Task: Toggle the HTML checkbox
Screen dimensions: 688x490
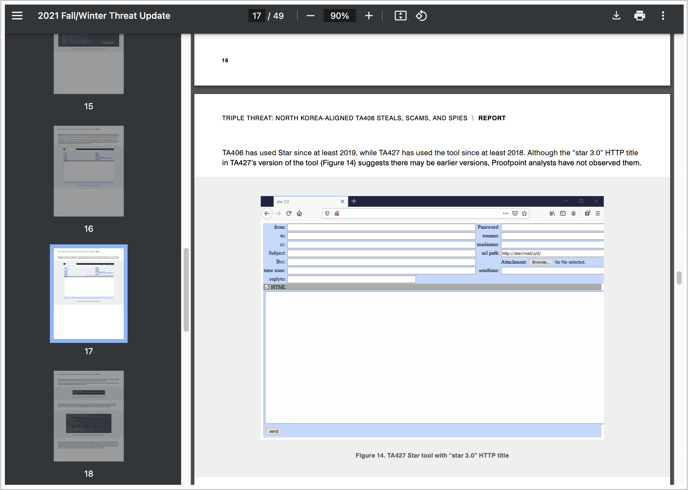Action: pyautogui.click(x=267, y=287)
